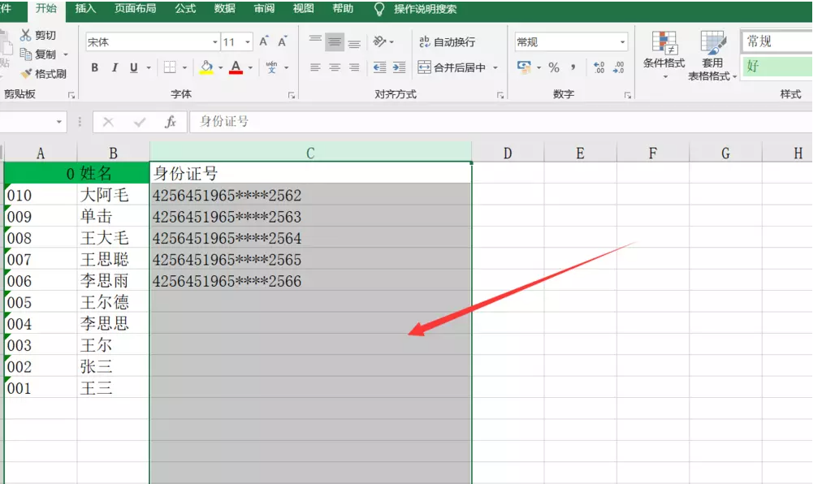Open the font name dropdown showing 宋体

pos(215,41)
